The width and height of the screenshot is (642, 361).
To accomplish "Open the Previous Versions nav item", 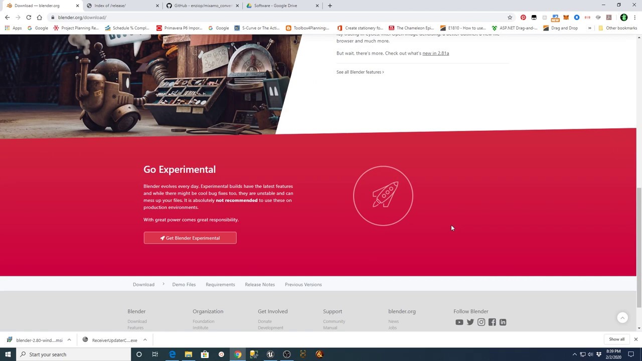I will tap(303, 284).
